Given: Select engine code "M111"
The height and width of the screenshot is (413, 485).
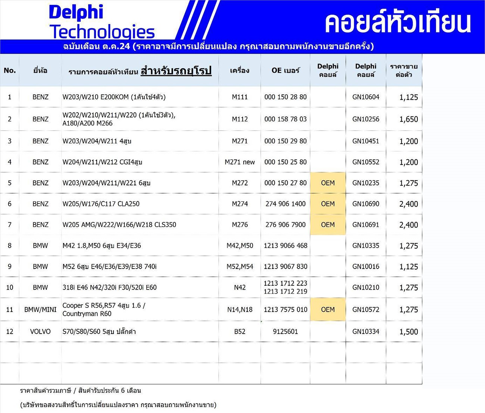Looking at the screenshot, I should coord(240,97).
